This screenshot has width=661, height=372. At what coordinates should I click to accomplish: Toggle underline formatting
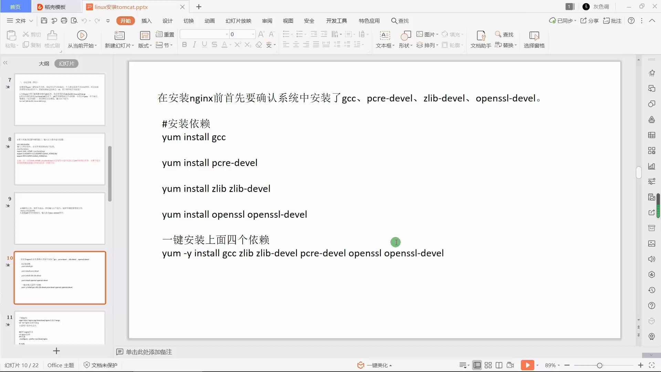[204, 44]
